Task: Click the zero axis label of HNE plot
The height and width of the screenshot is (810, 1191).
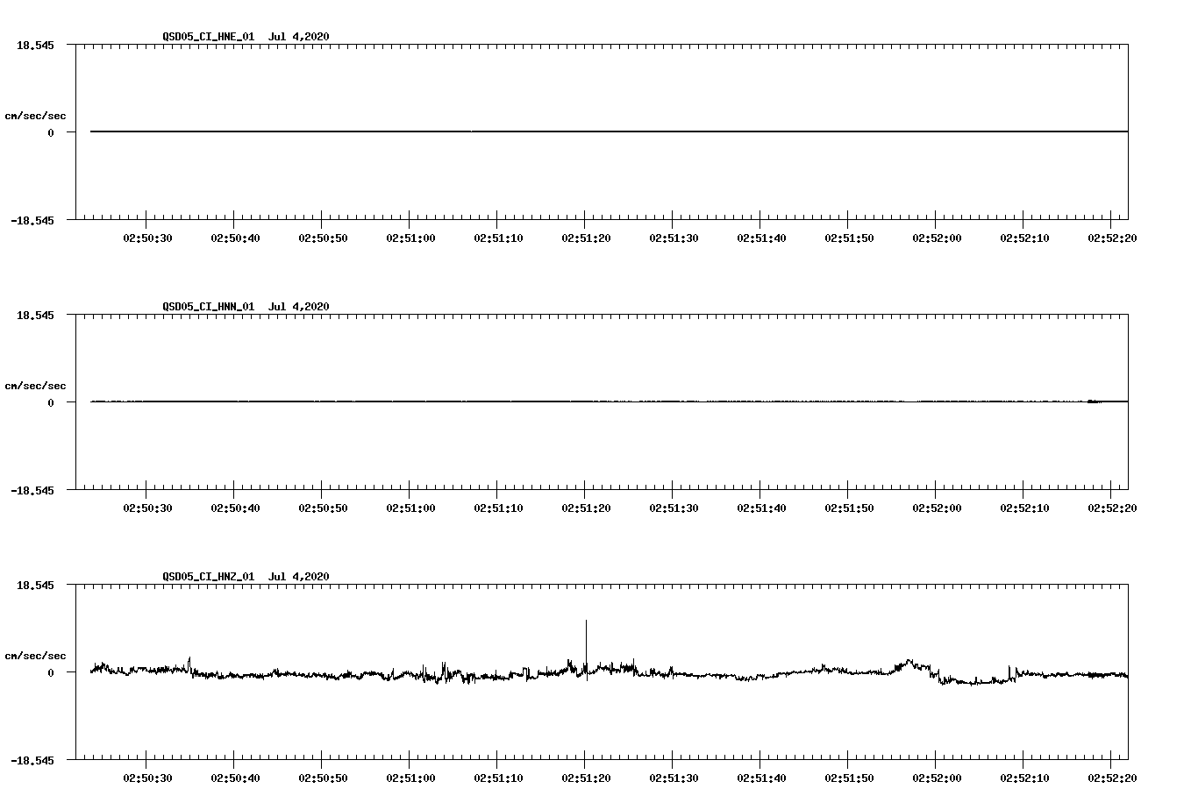Action: (51, 132)
